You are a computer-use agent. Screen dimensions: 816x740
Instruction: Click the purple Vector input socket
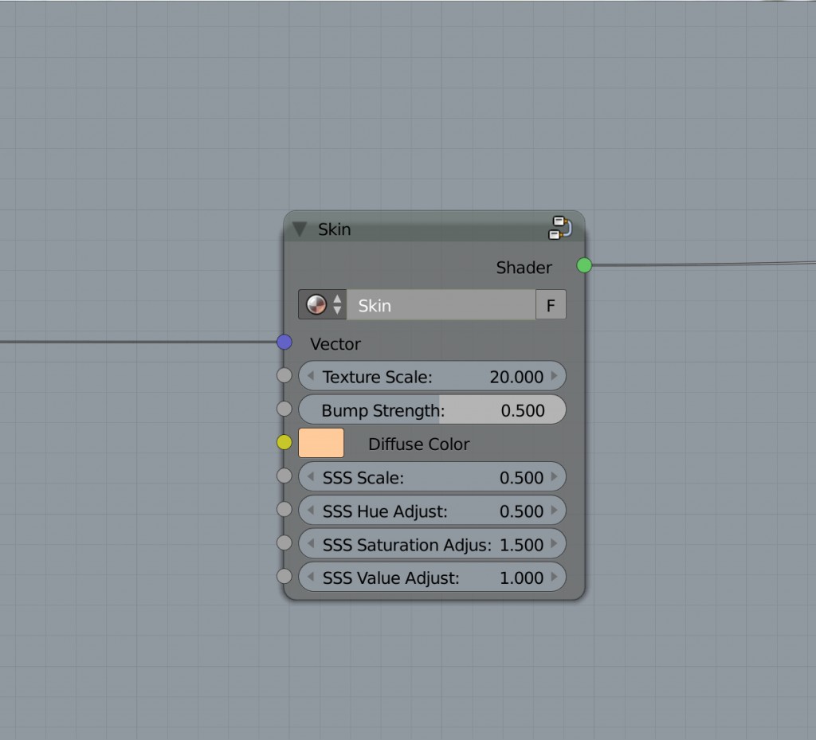tap(284, 343)
